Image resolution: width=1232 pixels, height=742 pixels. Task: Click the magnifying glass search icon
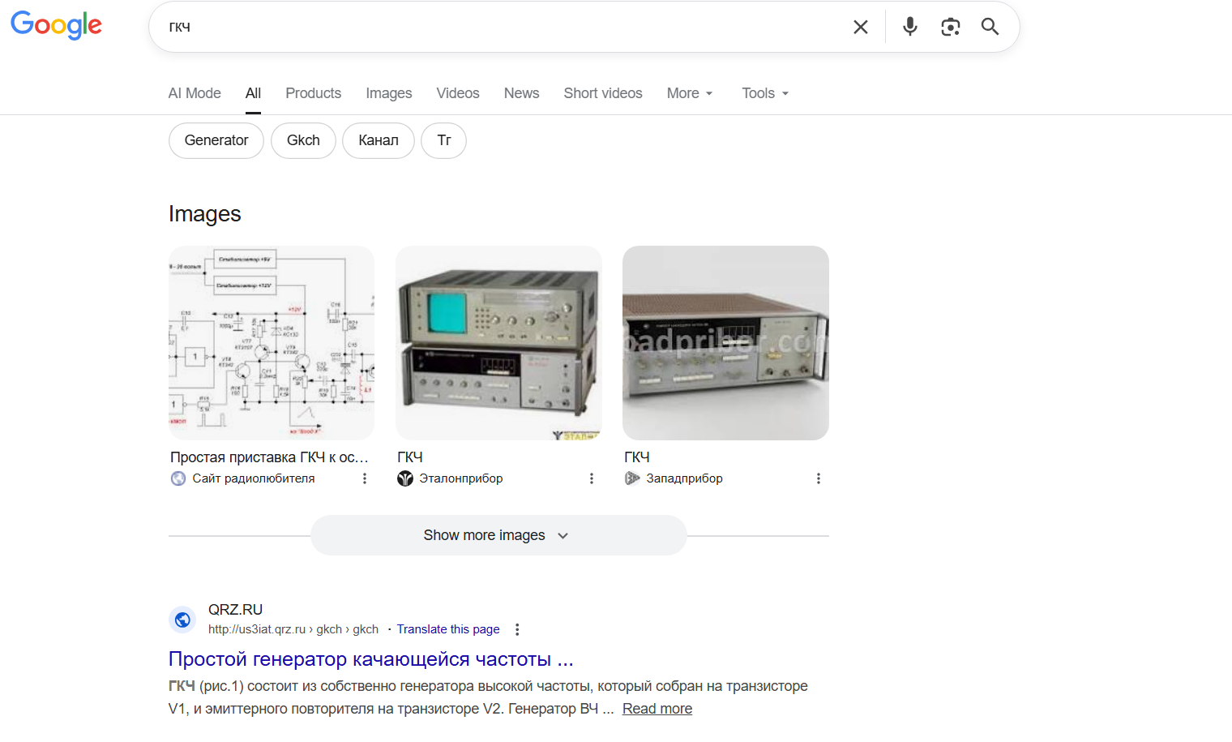pyautogui.click(x=989, y=27)
